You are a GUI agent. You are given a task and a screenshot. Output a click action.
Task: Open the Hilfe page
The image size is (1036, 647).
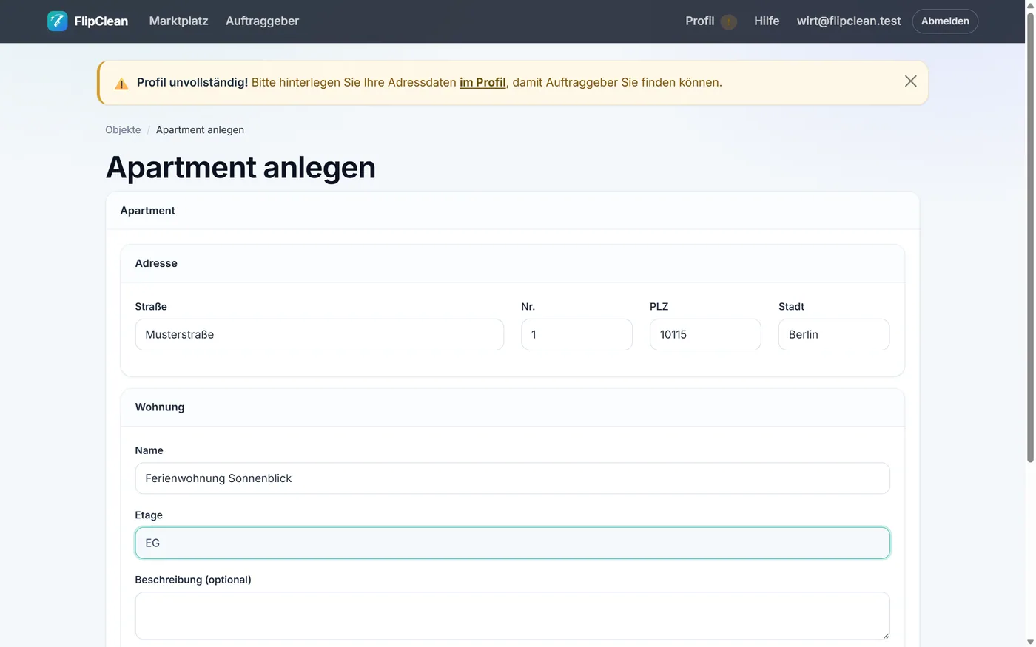[767, 21]
